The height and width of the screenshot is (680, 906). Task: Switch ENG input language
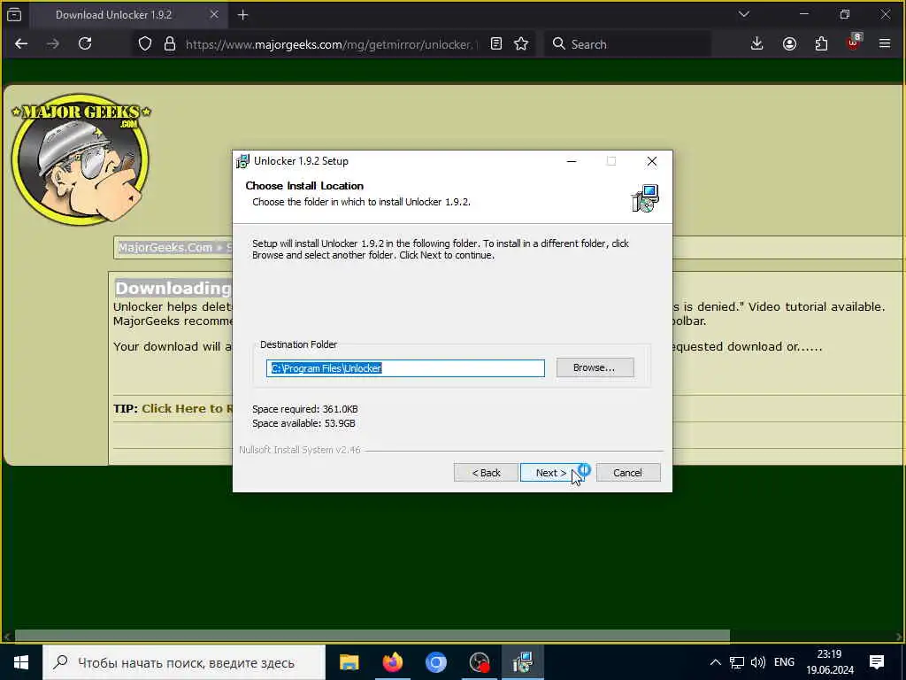click(784, 662)
